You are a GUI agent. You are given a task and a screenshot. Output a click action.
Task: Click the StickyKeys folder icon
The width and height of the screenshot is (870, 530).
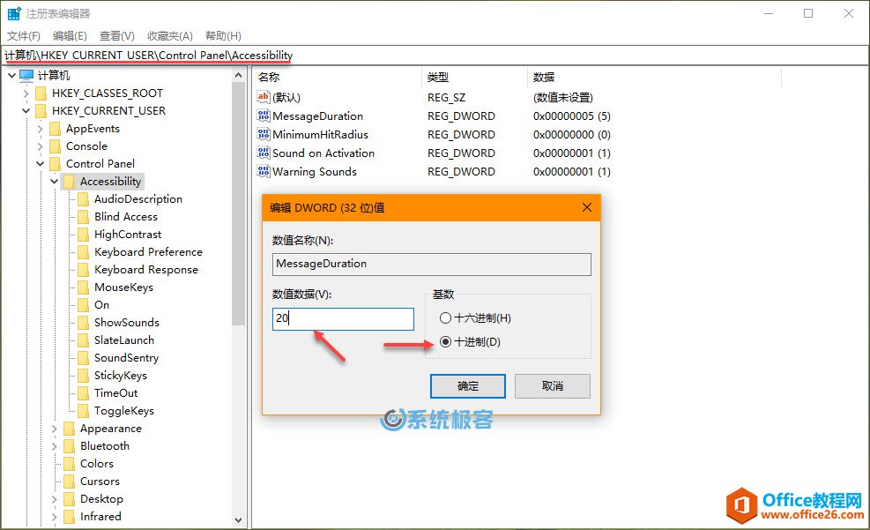(x=83, y=376)
